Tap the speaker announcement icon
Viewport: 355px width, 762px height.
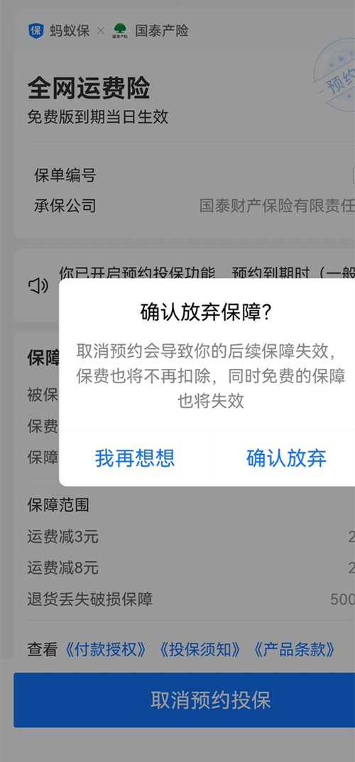[x=38, y=286]
